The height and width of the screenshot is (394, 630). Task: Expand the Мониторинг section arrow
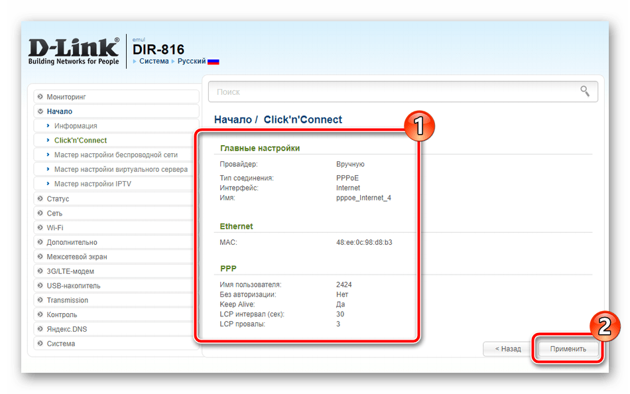pos(40,96)
